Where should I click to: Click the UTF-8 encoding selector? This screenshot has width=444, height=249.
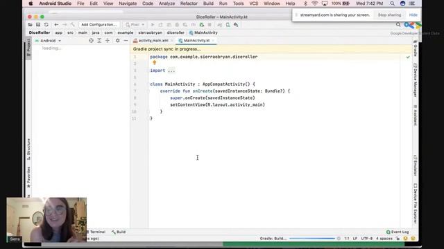[x=367, y=239]
